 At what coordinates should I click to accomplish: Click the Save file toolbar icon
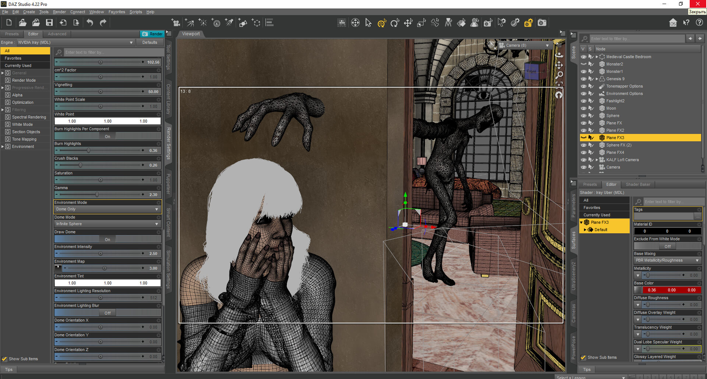[49, 22]
